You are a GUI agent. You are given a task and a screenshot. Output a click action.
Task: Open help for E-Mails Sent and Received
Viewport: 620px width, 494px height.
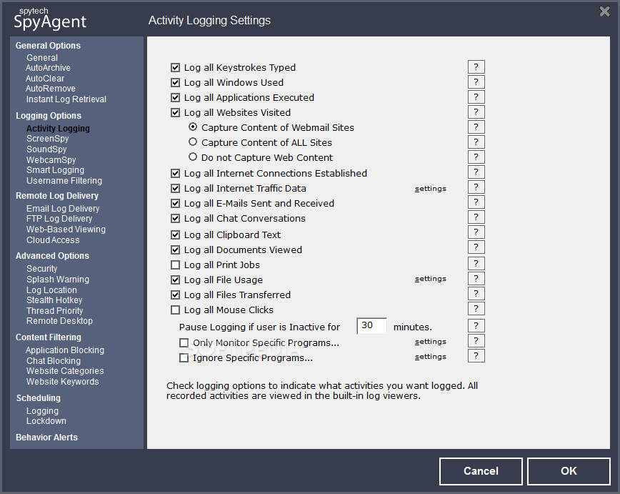click(476, 202)
